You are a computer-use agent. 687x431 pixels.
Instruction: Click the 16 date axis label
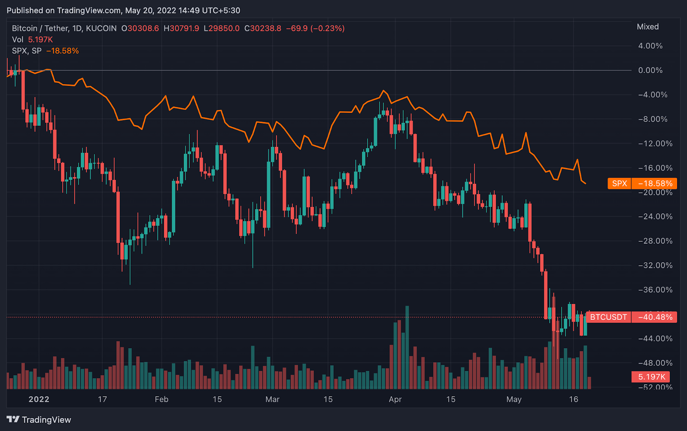pyautogui.click(x=574, y=399)
